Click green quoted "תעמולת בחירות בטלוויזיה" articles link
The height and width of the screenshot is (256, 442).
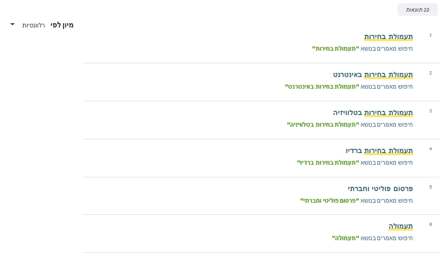coord(323,125)
